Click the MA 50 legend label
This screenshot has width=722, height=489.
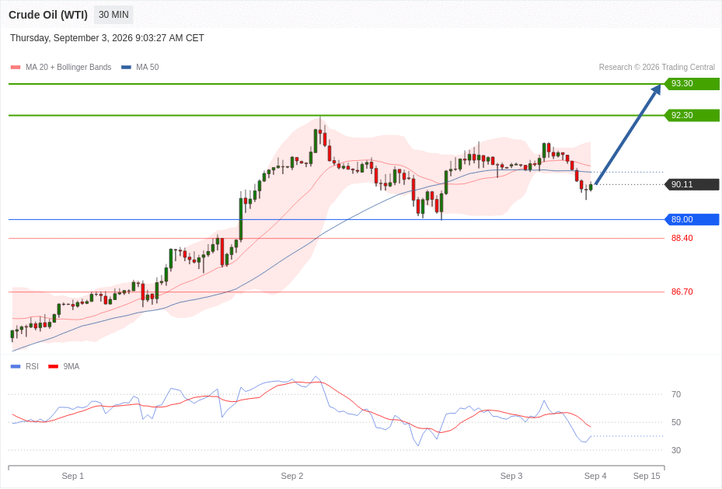click(x=148, y=67)
